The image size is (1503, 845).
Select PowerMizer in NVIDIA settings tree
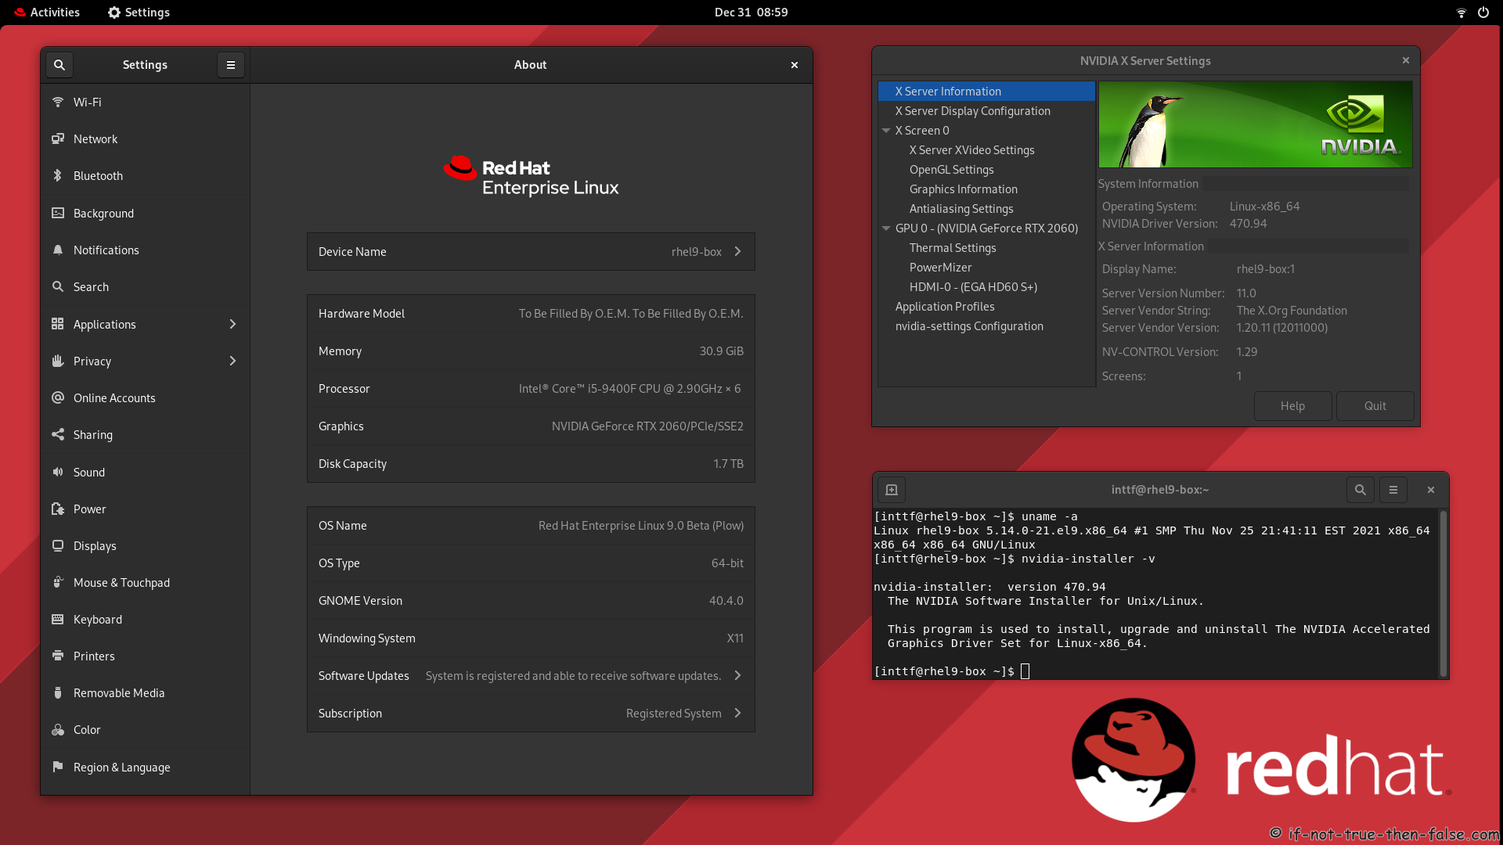(940, 268)
